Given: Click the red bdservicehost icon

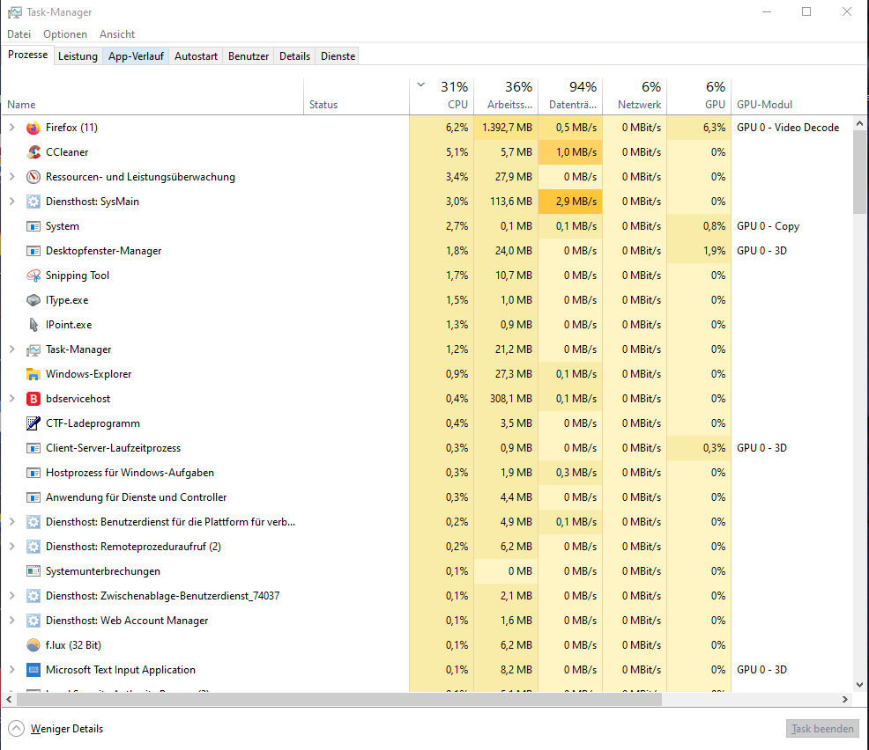Looking at the screenshot, I should coord(33,399).
